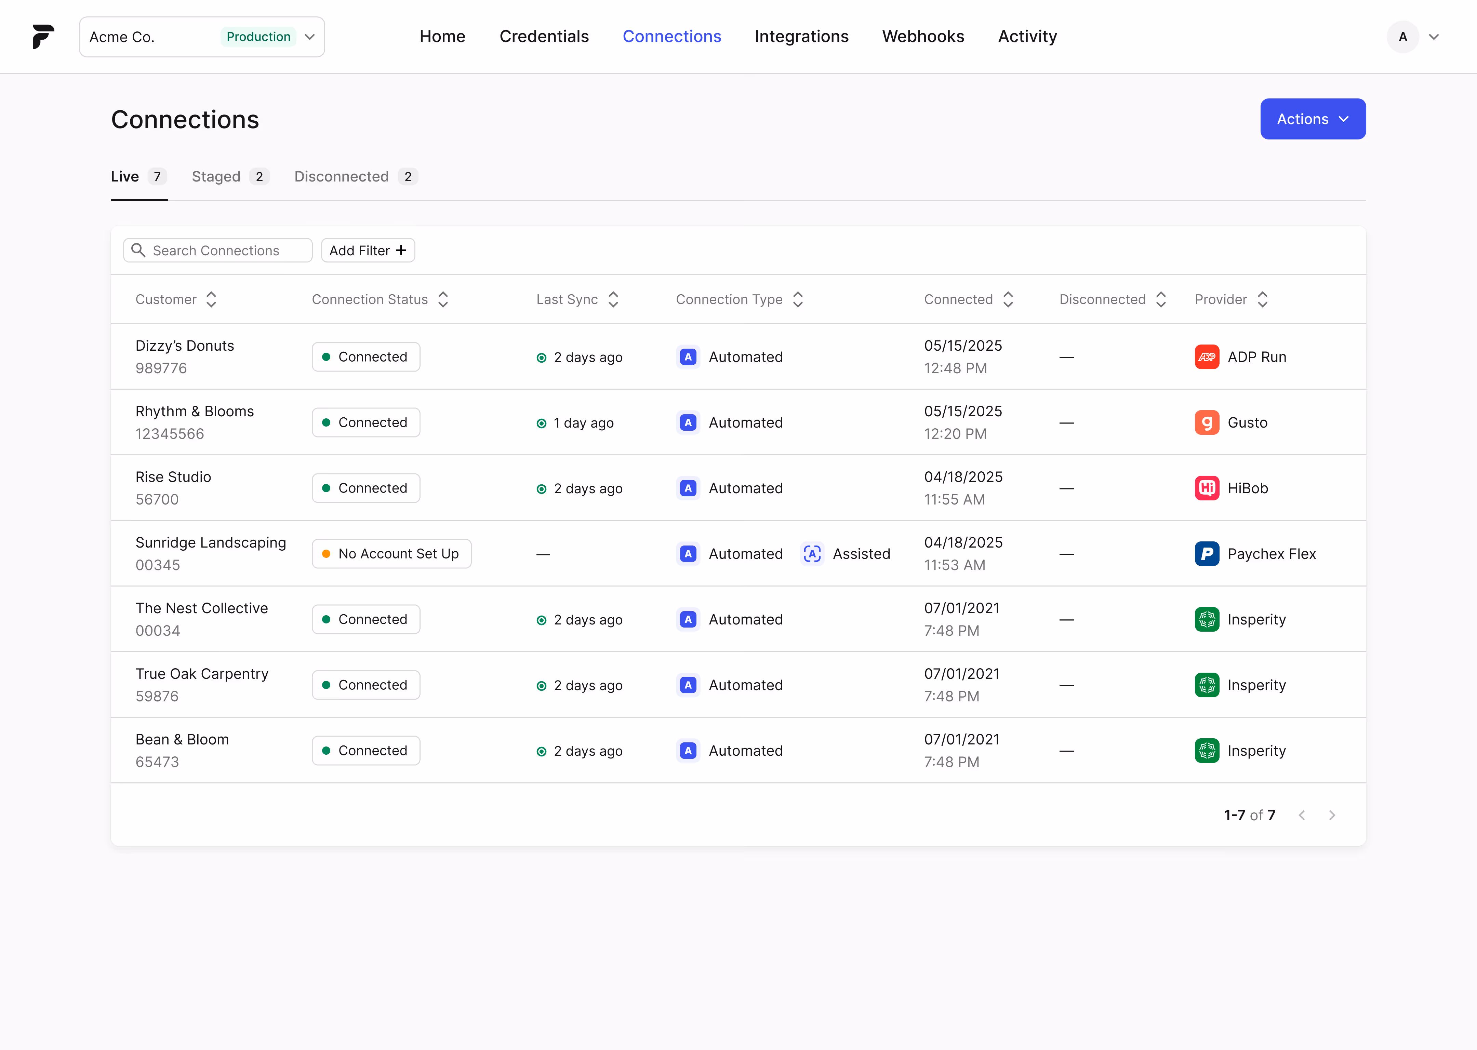This screenshot has width=1477, height=1050.
Task: Click the Paychex Flex provider icon
Action: point(1207,553)
